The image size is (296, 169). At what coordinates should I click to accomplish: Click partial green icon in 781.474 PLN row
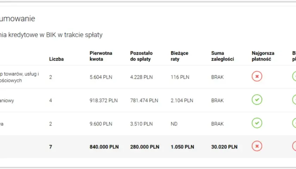pos(294,100)
